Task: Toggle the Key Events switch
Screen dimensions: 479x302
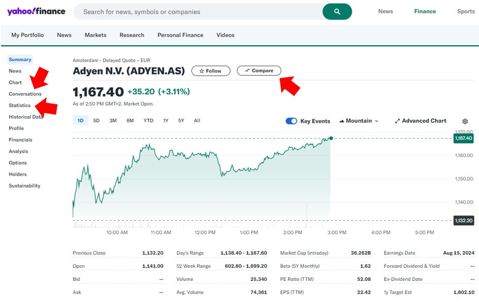Action: [291, 121]
